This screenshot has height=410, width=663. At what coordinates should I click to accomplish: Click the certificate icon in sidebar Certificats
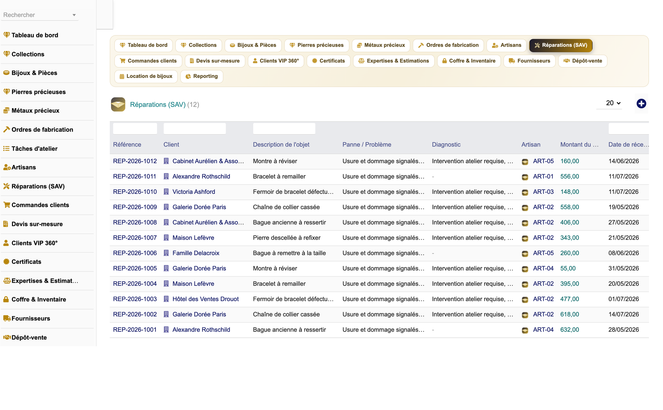click(6, 262)
